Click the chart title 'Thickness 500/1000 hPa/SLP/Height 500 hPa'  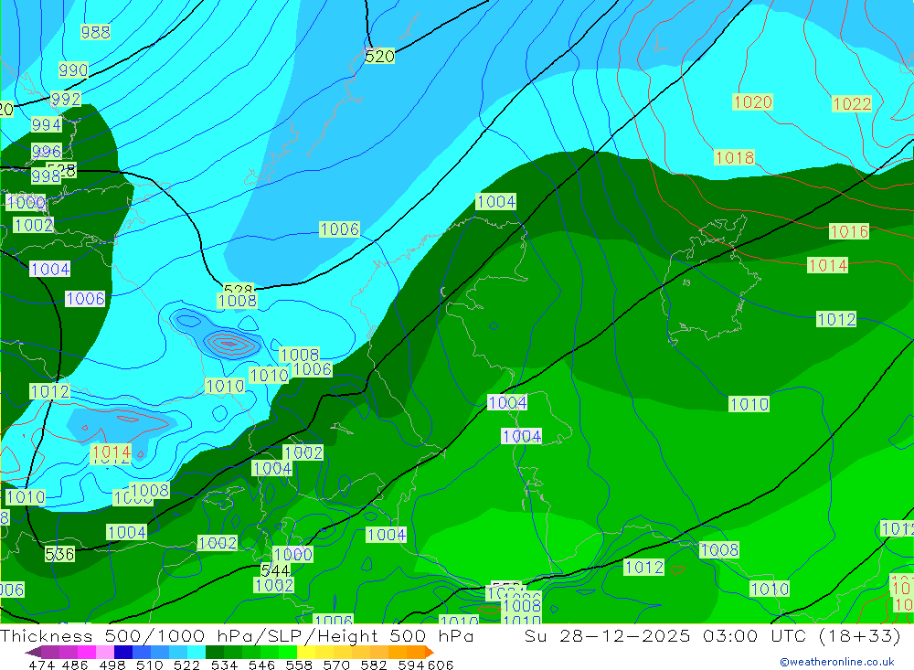tap(237, 635)
